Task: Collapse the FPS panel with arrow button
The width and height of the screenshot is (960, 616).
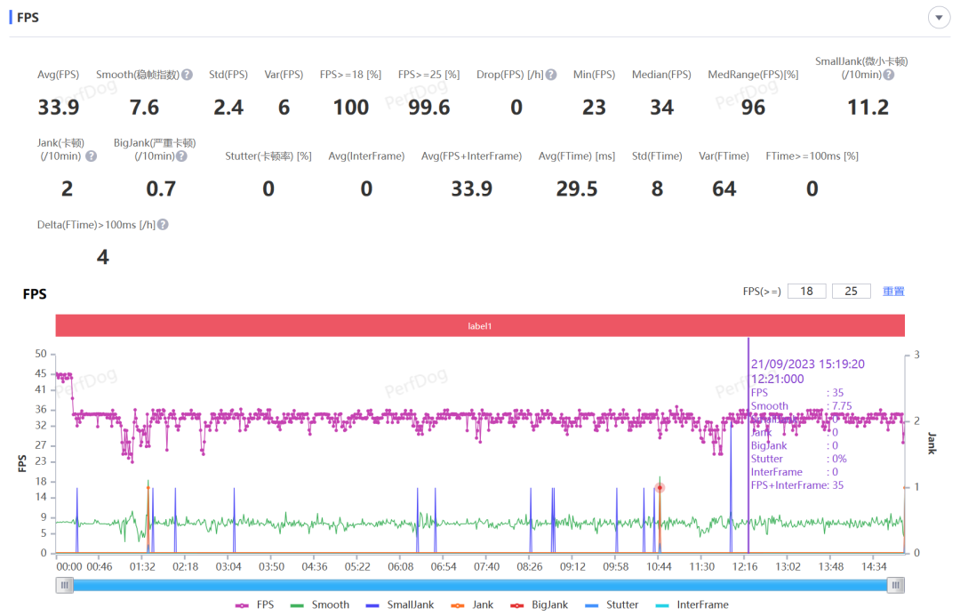Action: 939,18
